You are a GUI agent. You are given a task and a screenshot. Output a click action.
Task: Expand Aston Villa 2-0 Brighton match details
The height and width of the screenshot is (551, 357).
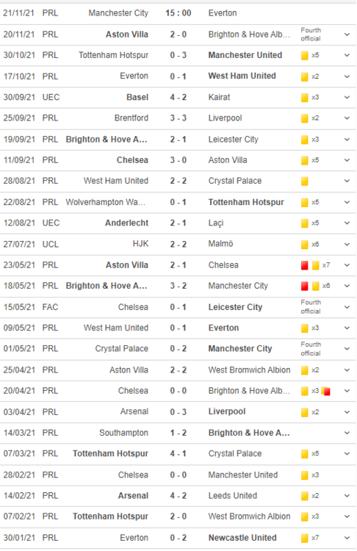[x=347, y=35]
